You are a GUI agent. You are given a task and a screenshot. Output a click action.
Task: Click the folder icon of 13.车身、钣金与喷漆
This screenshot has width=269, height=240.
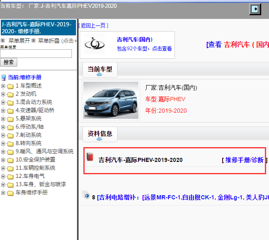pyautogui.click(x=10, y=185)
